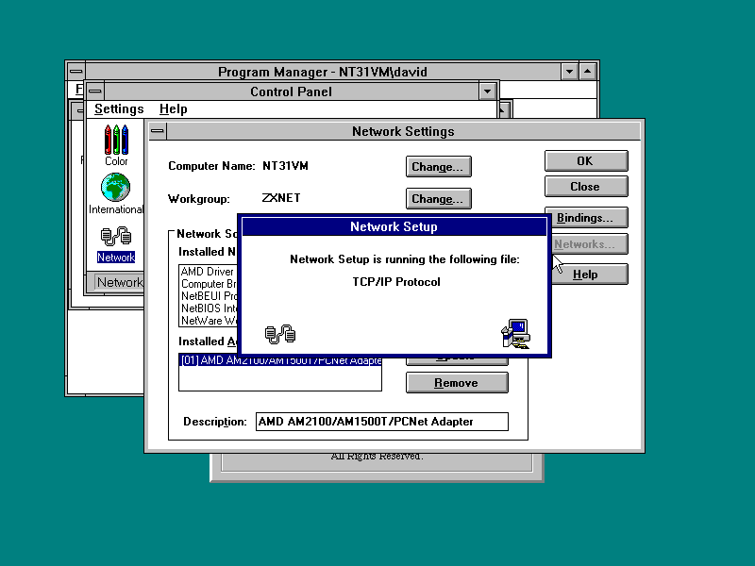Open the Control Panel control-menu box
This screenshot has height=566, width=755.
point(96,92)
